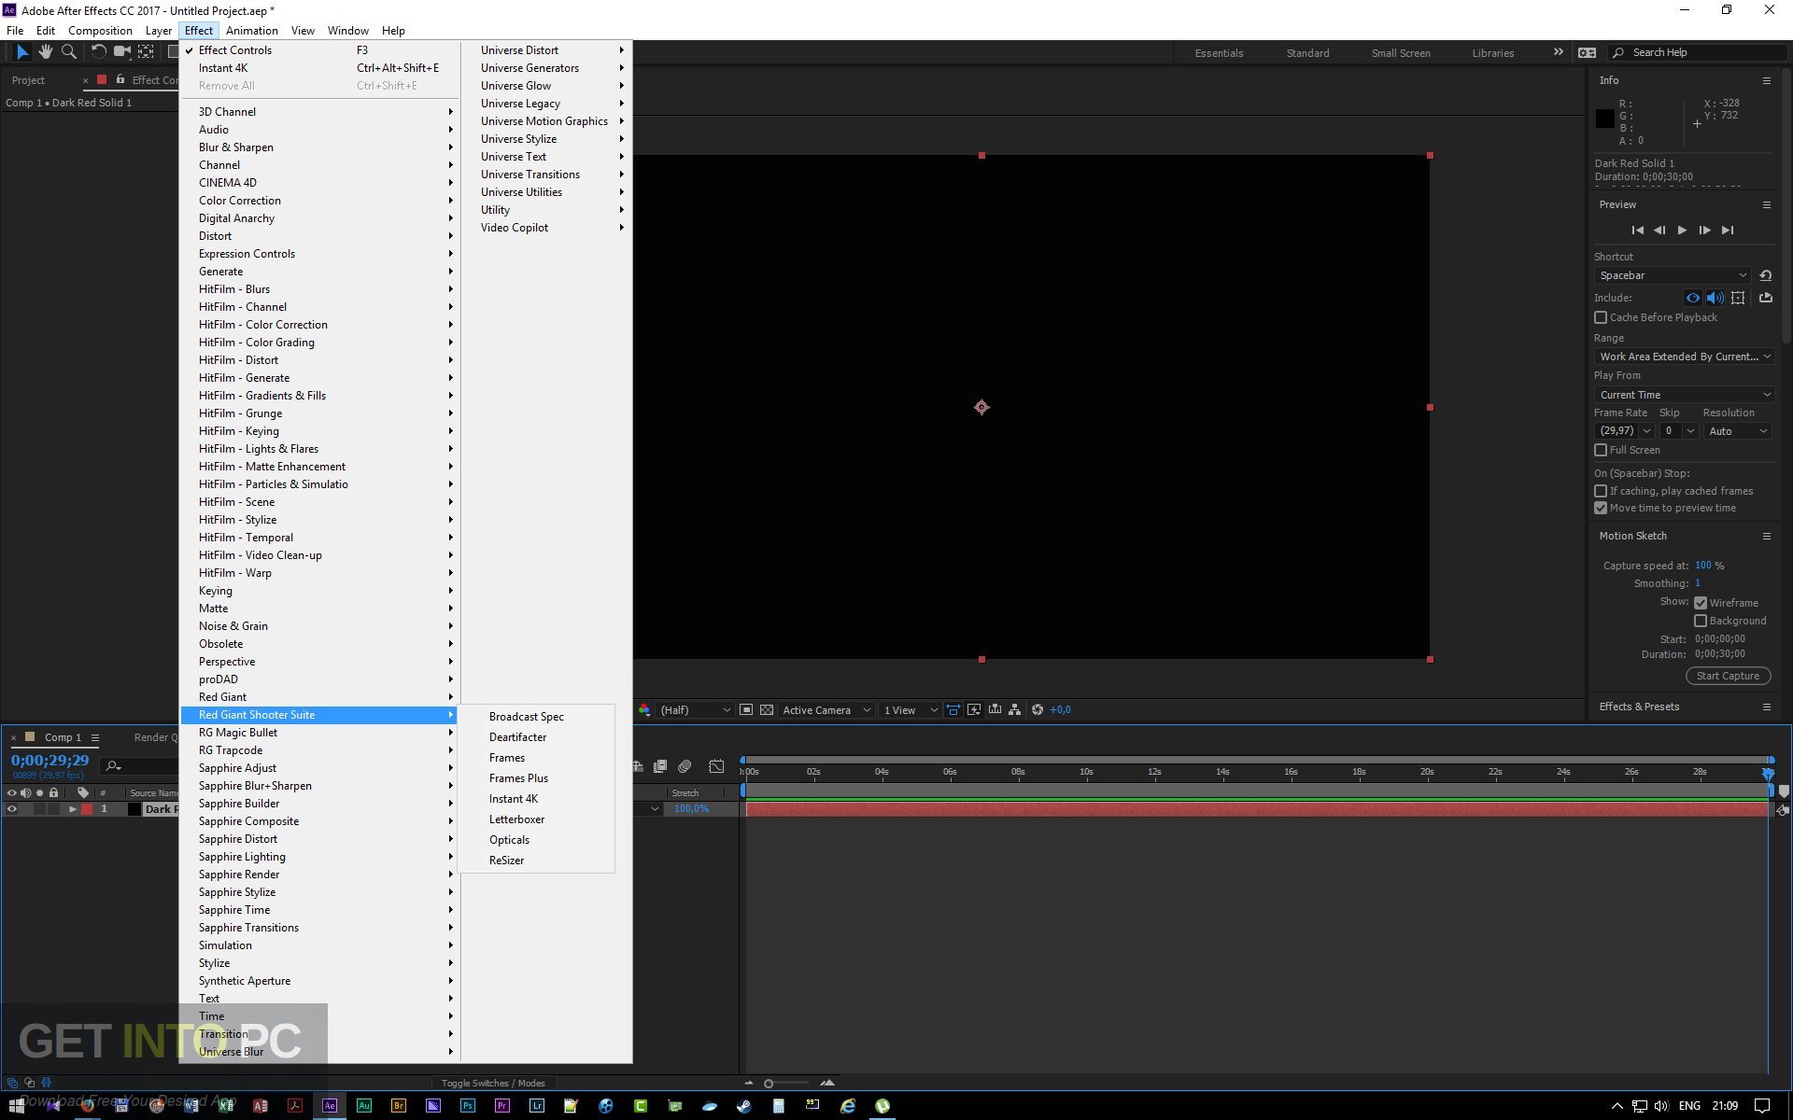Reset the preview shortcut settings
1793x1120 pixels.
(1765, 275)
